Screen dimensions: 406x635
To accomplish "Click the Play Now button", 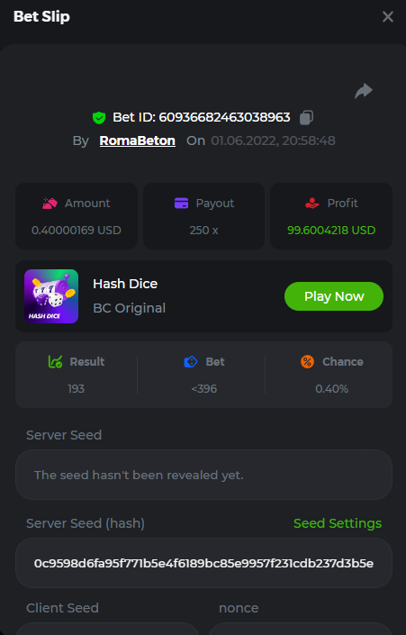I will (x=334, y=296).
